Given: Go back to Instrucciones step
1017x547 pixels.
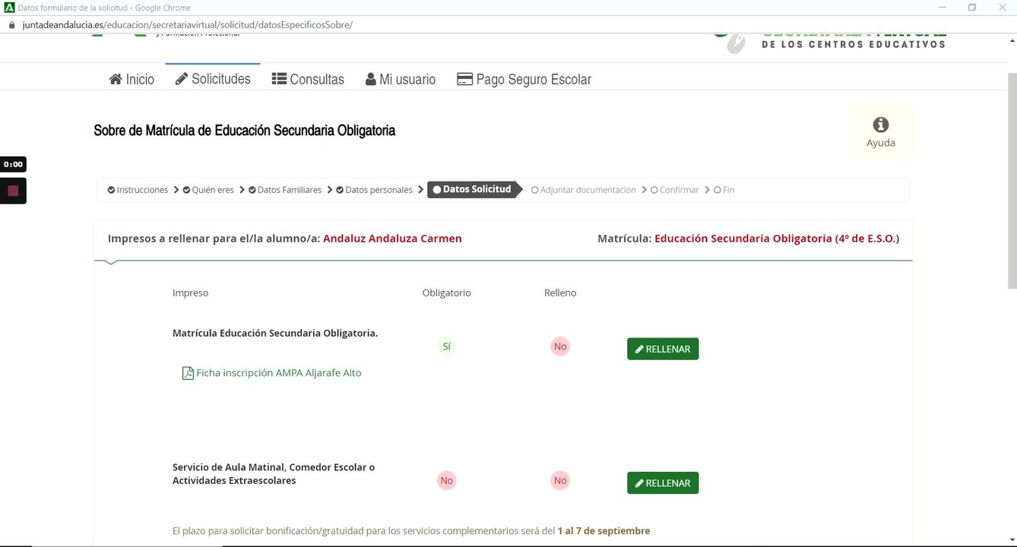Looking at the screenshot, I should point(138,190).
